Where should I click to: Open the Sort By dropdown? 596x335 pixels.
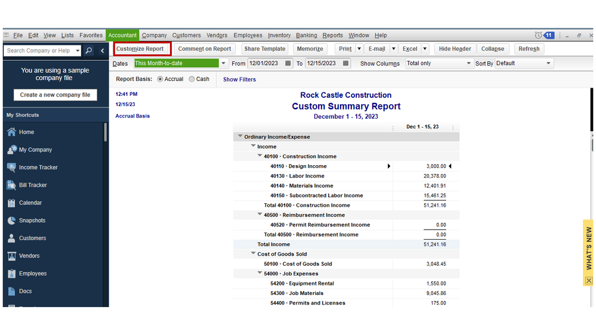coord(548,63)
